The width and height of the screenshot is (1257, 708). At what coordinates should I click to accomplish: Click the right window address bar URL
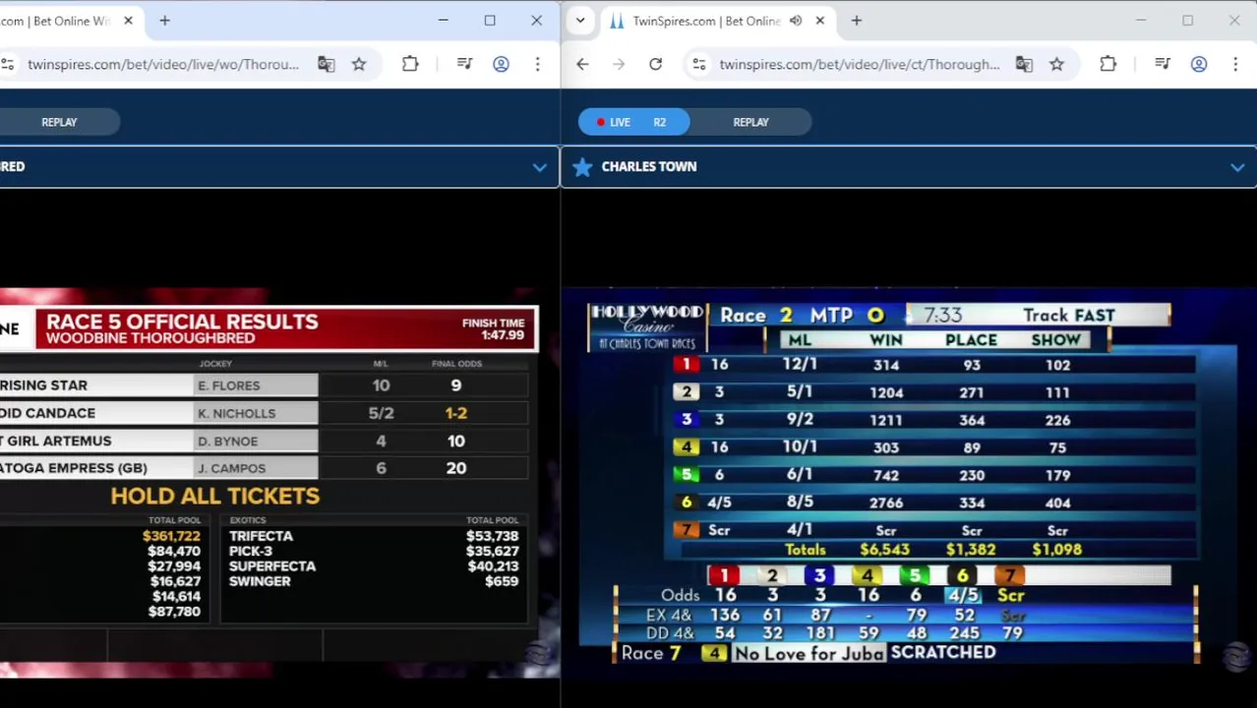[x=859, y=64]
